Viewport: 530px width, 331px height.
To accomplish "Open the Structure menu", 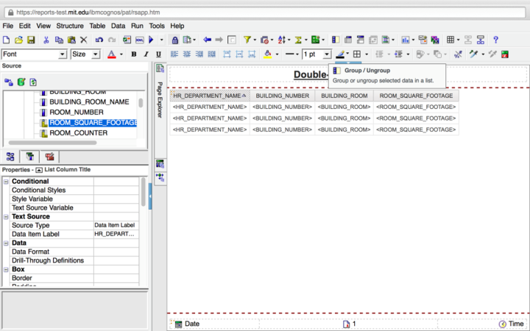I will coord(70,26).
